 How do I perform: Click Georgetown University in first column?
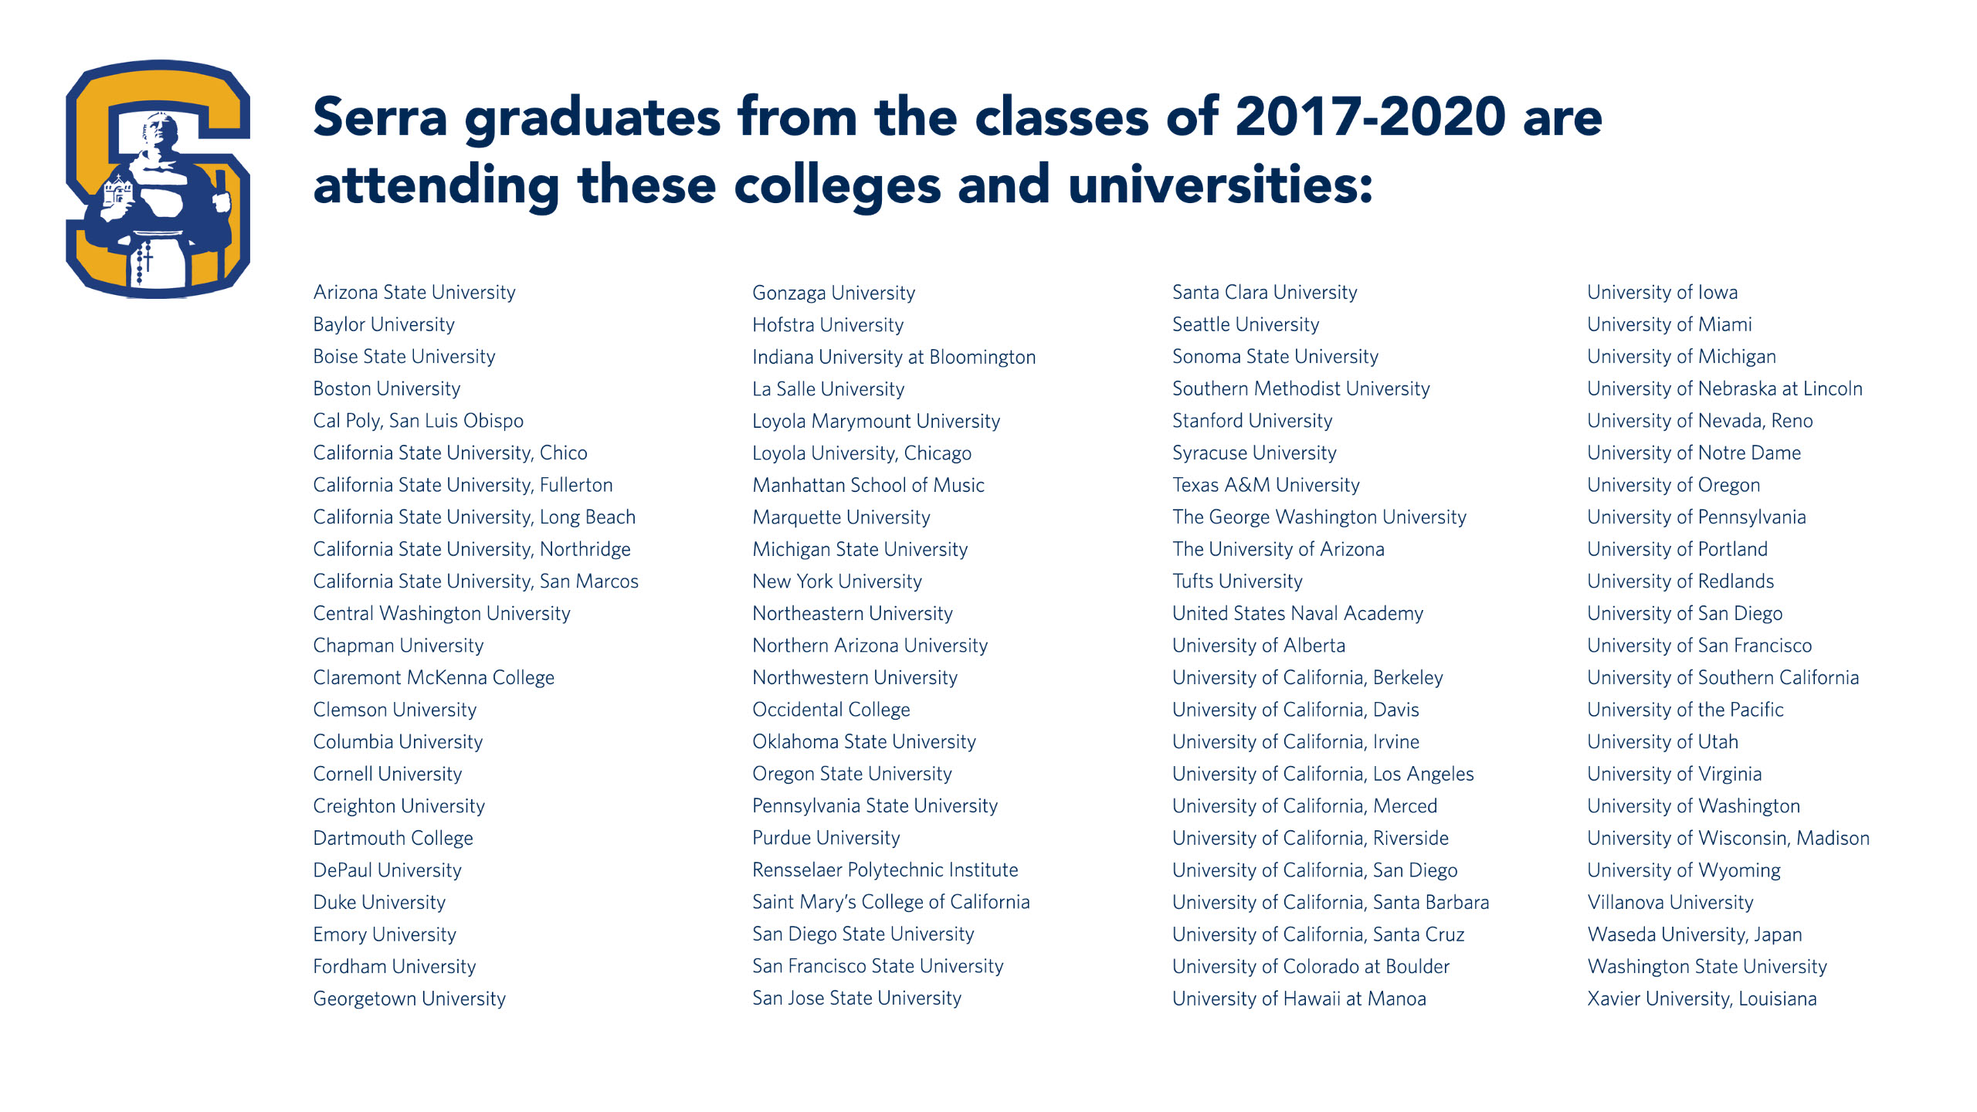[x=409, y=998]
